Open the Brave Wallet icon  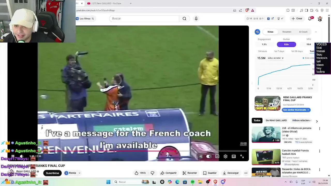click(312, 10)
